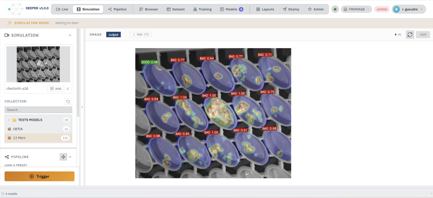Expand the TESTS MODELS folder
Screen dimensions: 433x198
click(x=9, y=120)
